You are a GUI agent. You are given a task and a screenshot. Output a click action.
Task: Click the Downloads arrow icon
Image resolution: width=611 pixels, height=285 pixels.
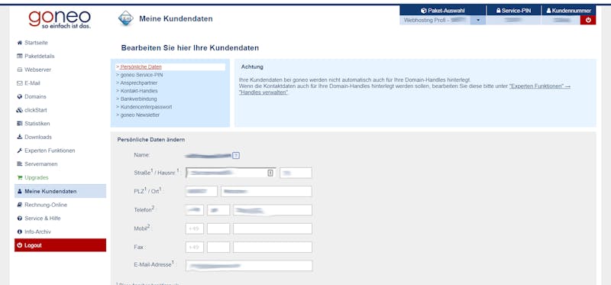coord(20,137)
